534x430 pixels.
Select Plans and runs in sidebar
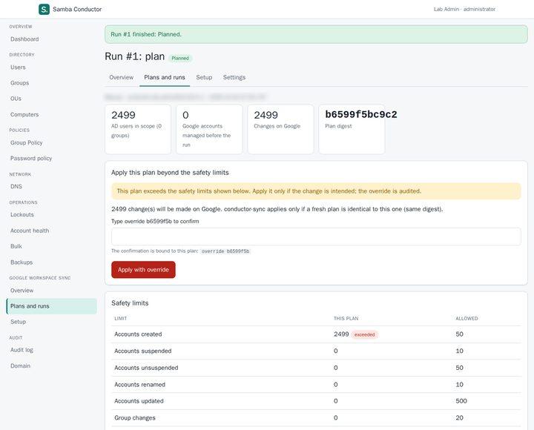[52, 306]
